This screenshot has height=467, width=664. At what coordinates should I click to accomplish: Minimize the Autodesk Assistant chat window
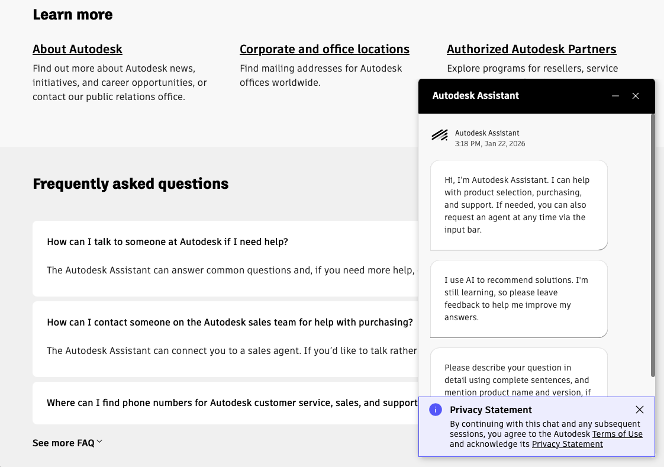(615, 96)
